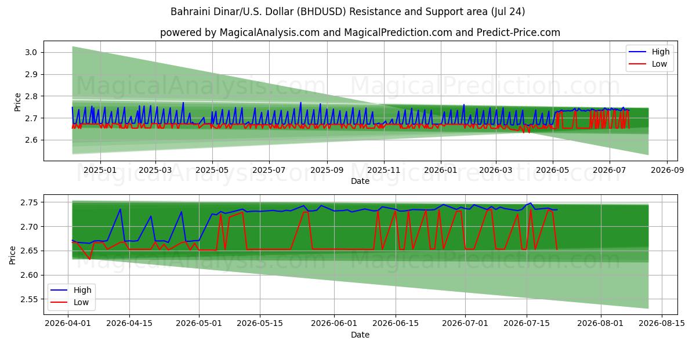This screenshot has width=696, height=348.
Task: Click the 2025-01 date tick
Action: (100, 170)
